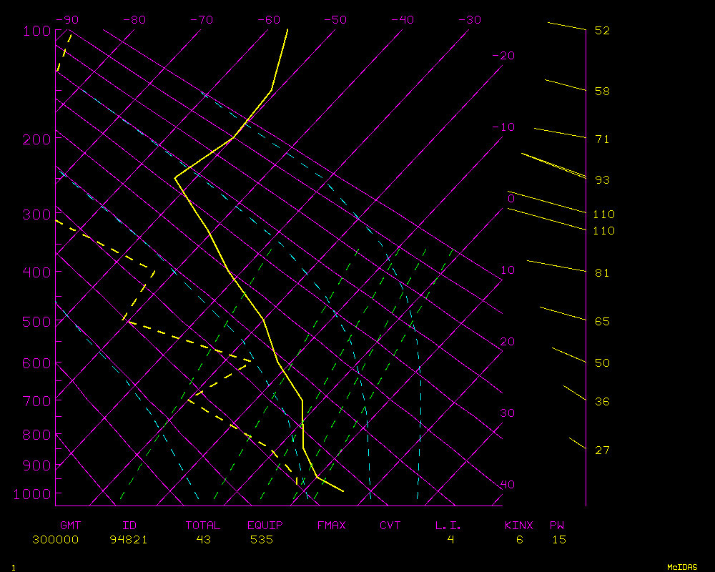The width and height of the screenshot is (715, 572).
Task: Select the wind speed value 27
Action: point(602,450)
